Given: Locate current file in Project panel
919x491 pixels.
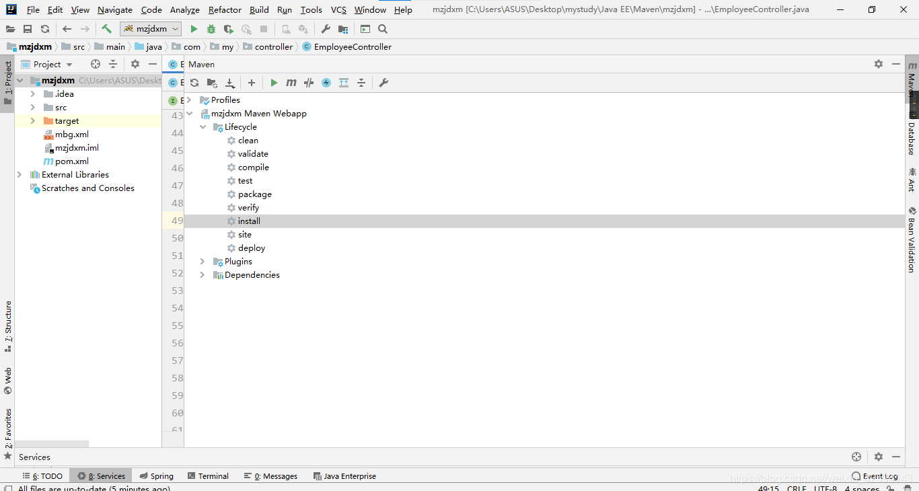Looking at the screenshot, I should (x=96, y=64).
